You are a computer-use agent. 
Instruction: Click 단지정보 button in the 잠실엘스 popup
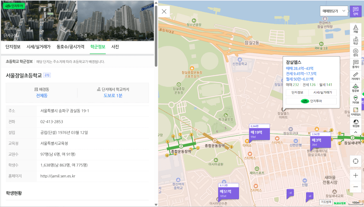coord(297,92)
